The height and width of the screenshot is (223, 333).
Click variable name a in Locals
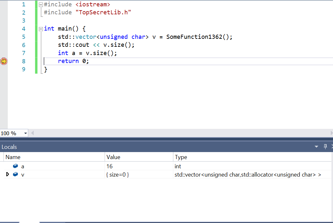(23, 166)
